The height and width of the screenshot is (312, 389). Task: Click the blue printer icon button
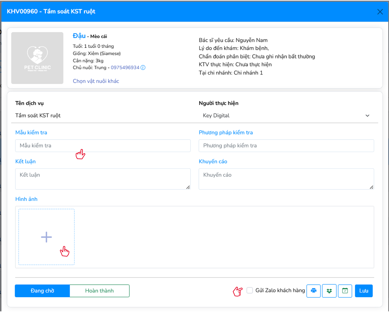click(313, 291)
